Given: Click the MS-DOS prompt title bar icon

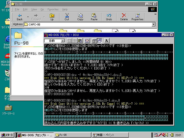Looking at the screenshot, I should point(46,35).
